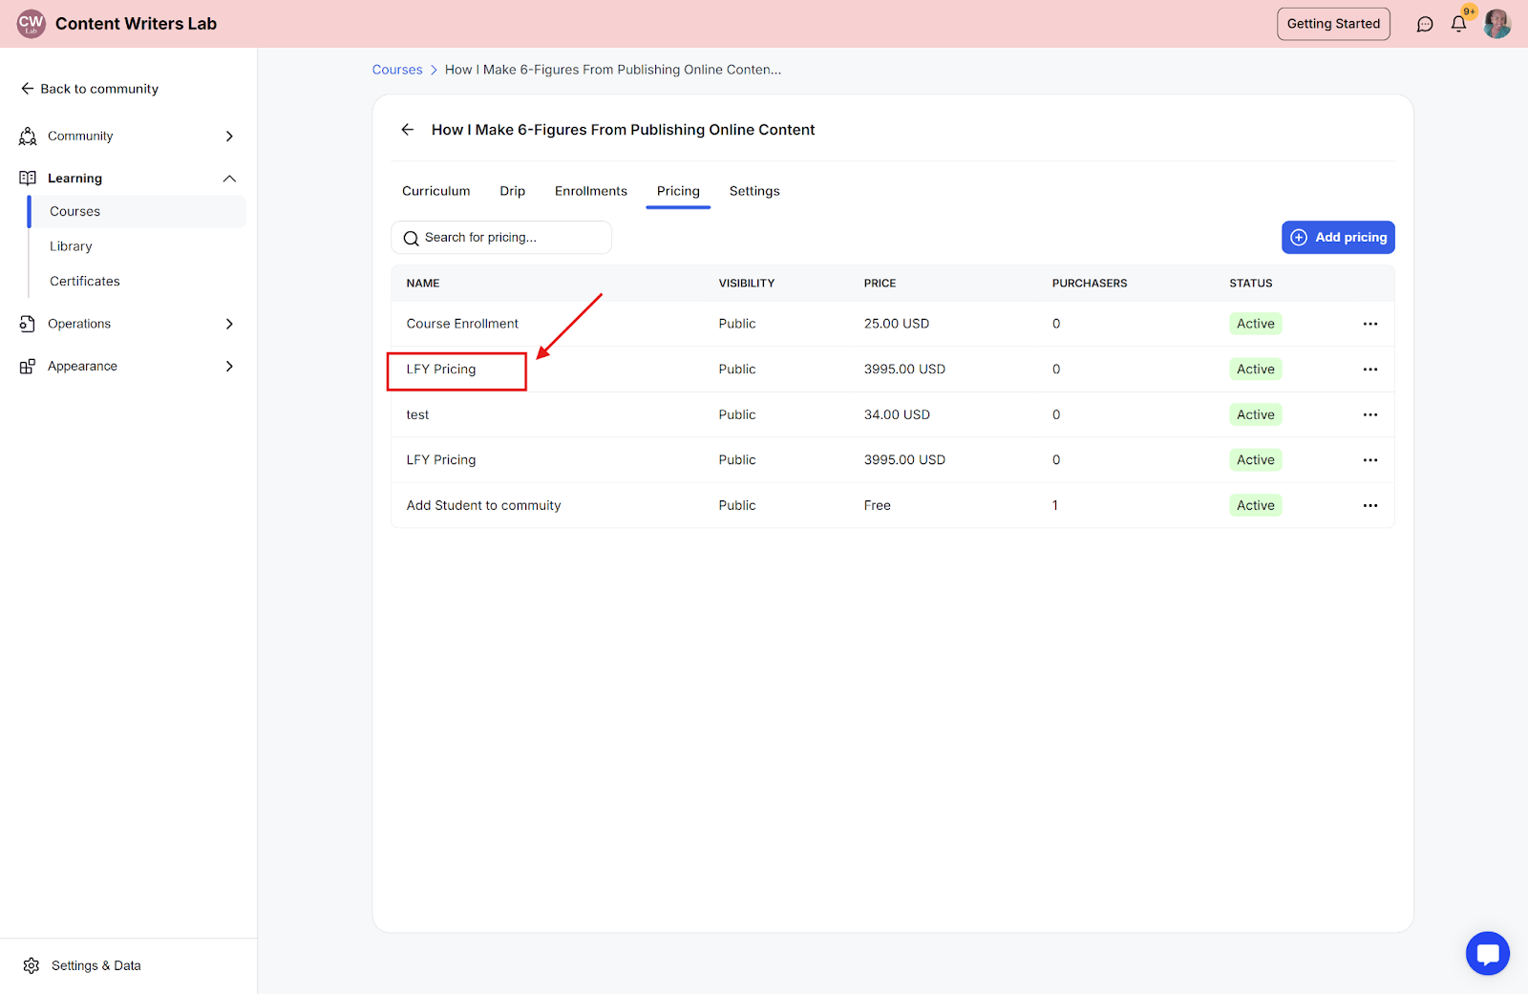
Task: Expand the Appearance sidebar section
Action: [229, 367]
